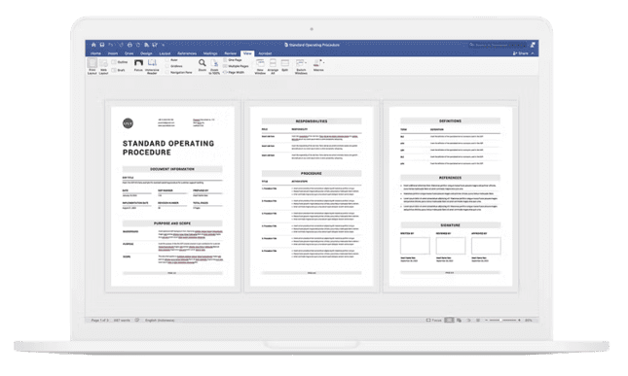
Task: Click the round company logo on page one
Action: tap(128, 123)
